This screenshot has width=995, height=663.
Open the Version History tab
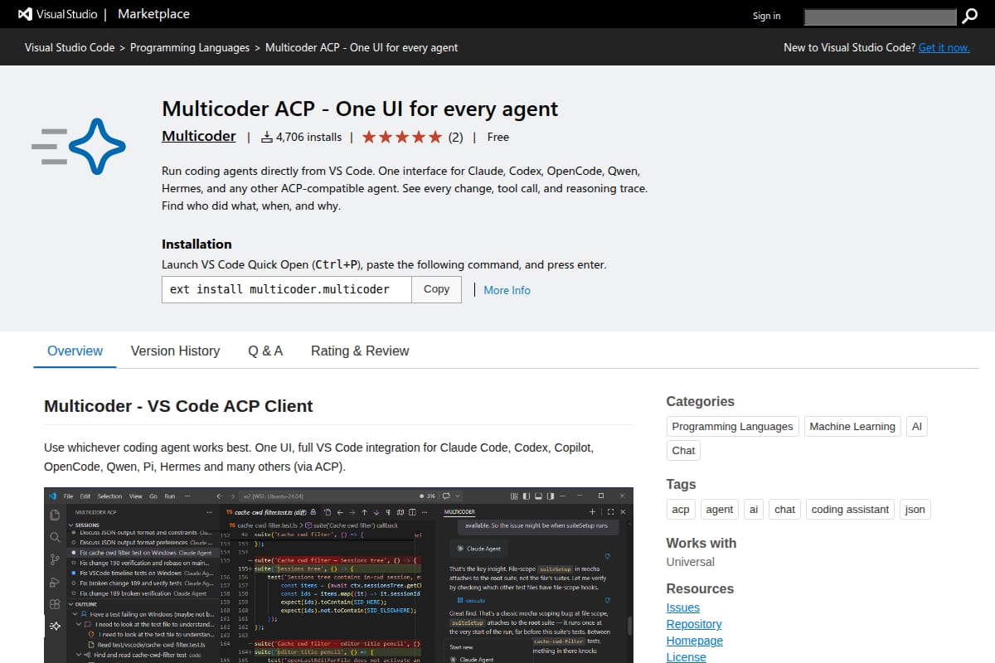(x=175, y=351)
